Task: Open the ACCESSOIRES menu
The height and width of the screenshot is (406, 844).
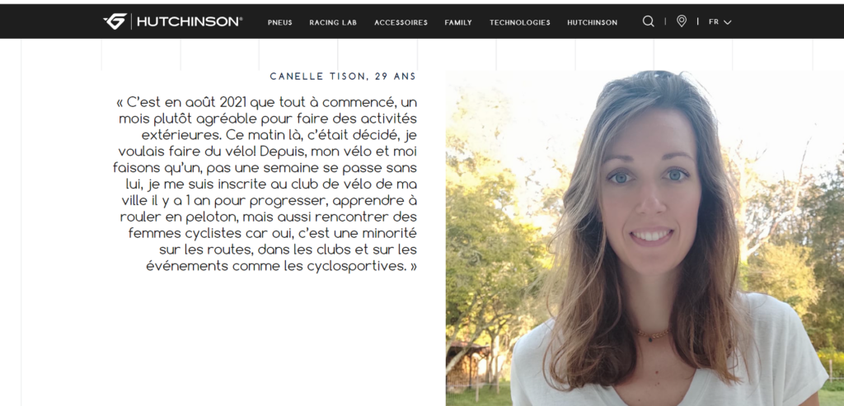Action: click(401, 22)
